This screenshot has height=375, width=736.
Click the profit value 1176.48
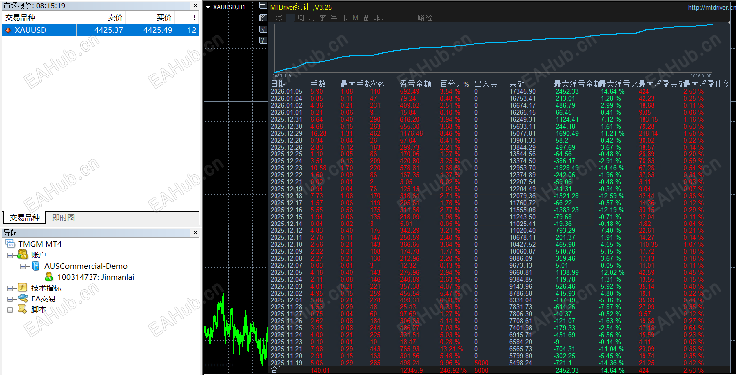pyautogui.click(x=411, y=134)
